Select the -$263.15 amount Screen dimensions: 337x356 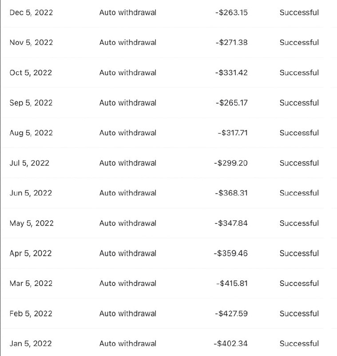click(x=231, y=12)
